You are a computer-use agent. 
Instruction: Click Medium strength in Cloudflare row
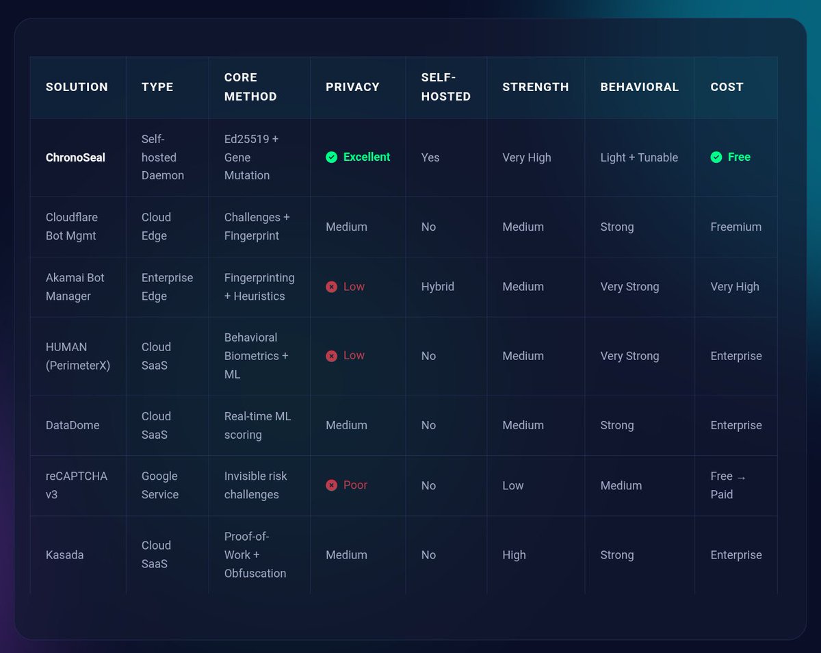pyautogui.click(x=523, y=227)
